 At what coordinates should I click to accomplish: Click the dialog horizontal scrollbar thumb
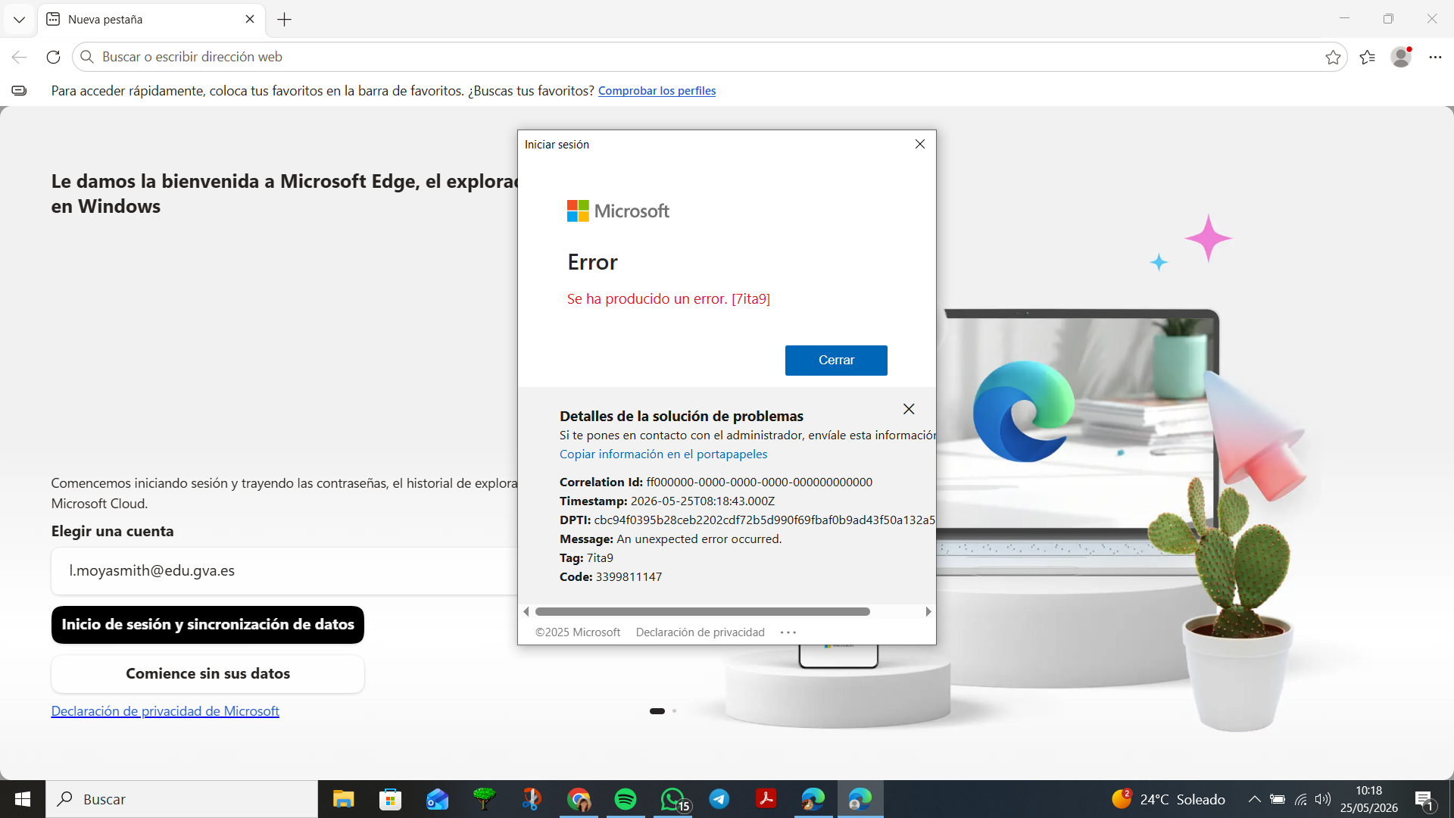coord(703,611)
